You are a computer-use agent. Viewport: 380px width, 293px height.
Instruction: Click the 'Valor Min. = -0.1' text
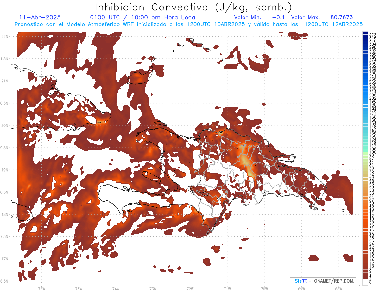(260, 17)
